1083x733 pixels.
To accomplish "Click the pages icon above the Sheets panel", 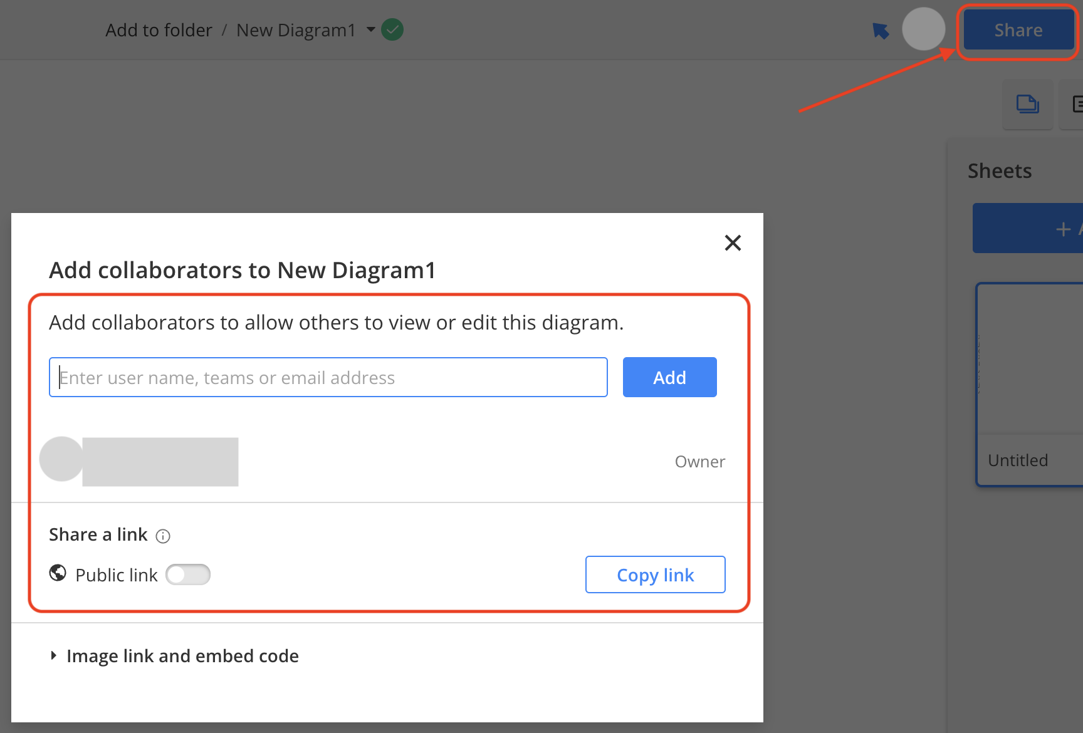I will coord(1027,104).
